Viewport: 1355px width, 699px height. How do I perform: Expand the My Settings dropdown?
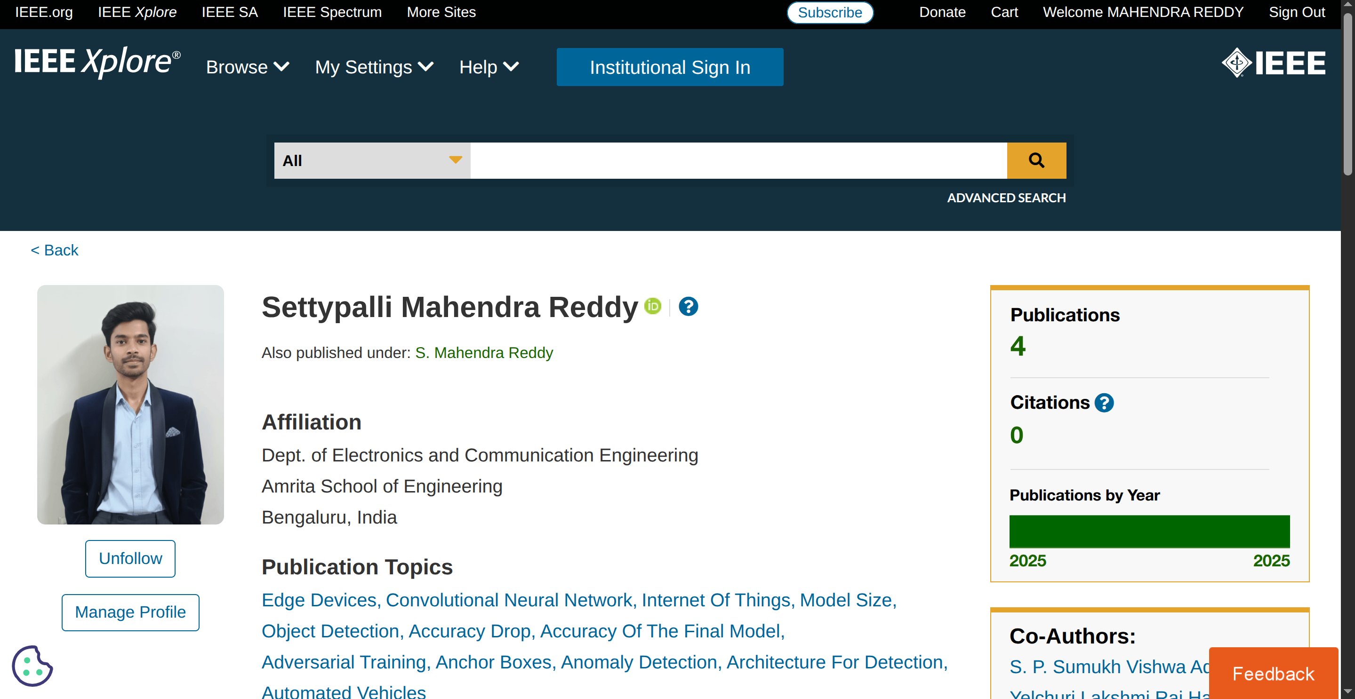(x=374, y=67)
